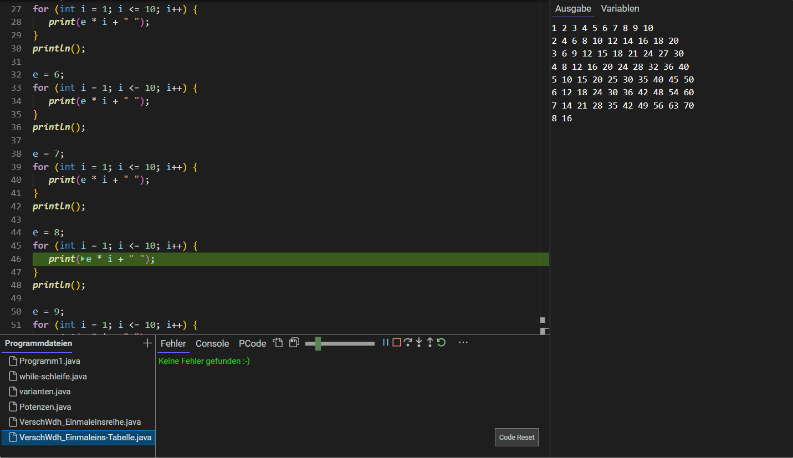
Task: Pause the running program
Action: click(x=386, y=343)
